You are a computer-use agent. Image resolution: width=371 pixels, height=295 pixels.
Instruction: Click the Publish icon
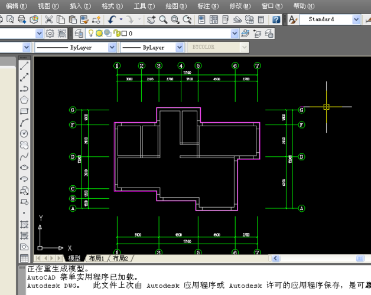tap(34, 19)
